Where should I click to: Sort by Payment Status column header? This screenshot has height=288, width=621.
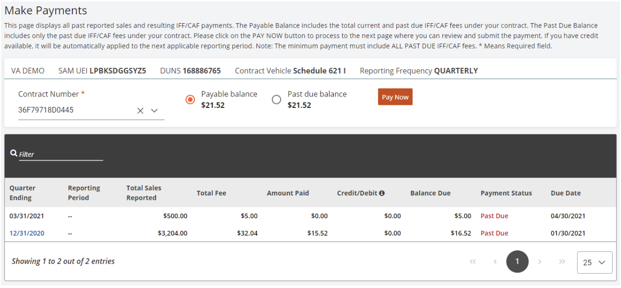506,193
